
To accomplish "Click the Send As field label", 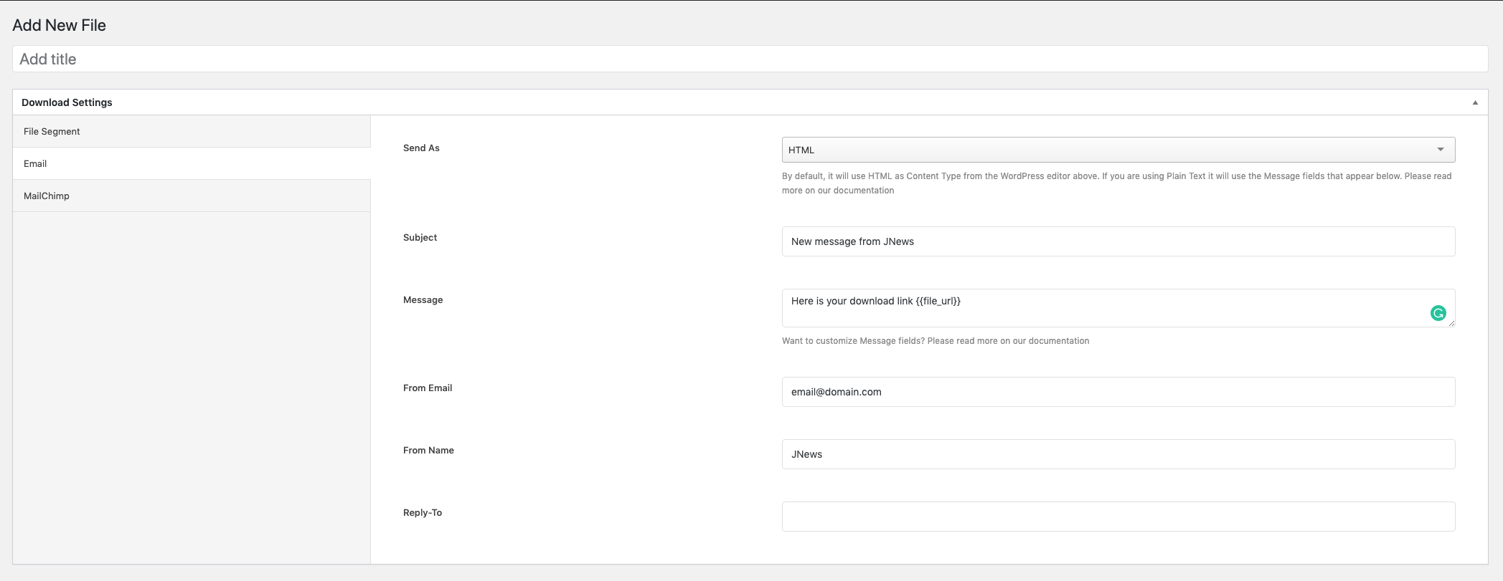I will click(x=421, y=148).
